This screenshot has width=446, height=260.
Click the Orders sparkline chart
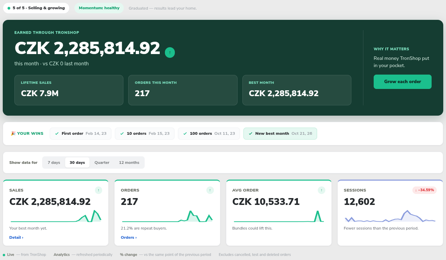[x=167, y=216]
